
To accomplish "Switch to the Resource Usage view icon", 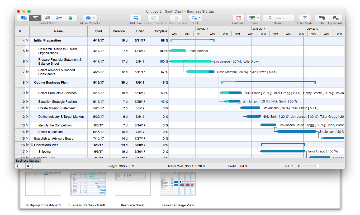I will [59, 18].
